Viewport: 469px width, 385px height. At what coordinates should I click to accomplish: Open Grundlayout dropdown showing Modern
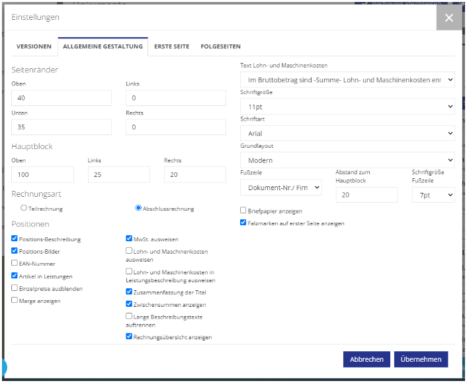[x=348, y=160]
